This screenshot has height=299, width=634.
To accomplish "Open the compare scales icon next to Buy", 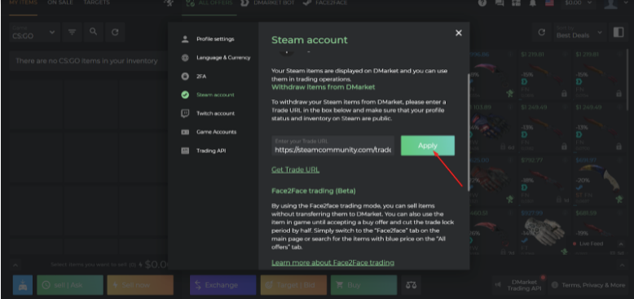I will click(x=412, y=285).
